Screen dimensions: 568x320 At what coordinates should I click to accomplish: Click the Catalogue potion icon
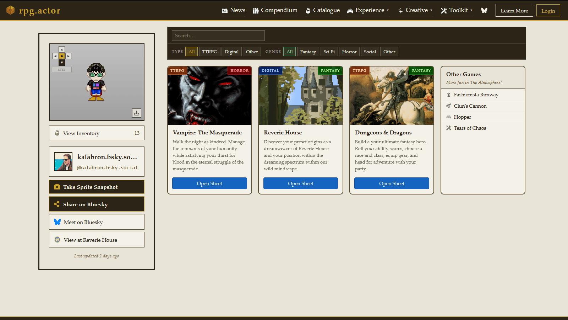pyautogui.click(x=308, y=11)
